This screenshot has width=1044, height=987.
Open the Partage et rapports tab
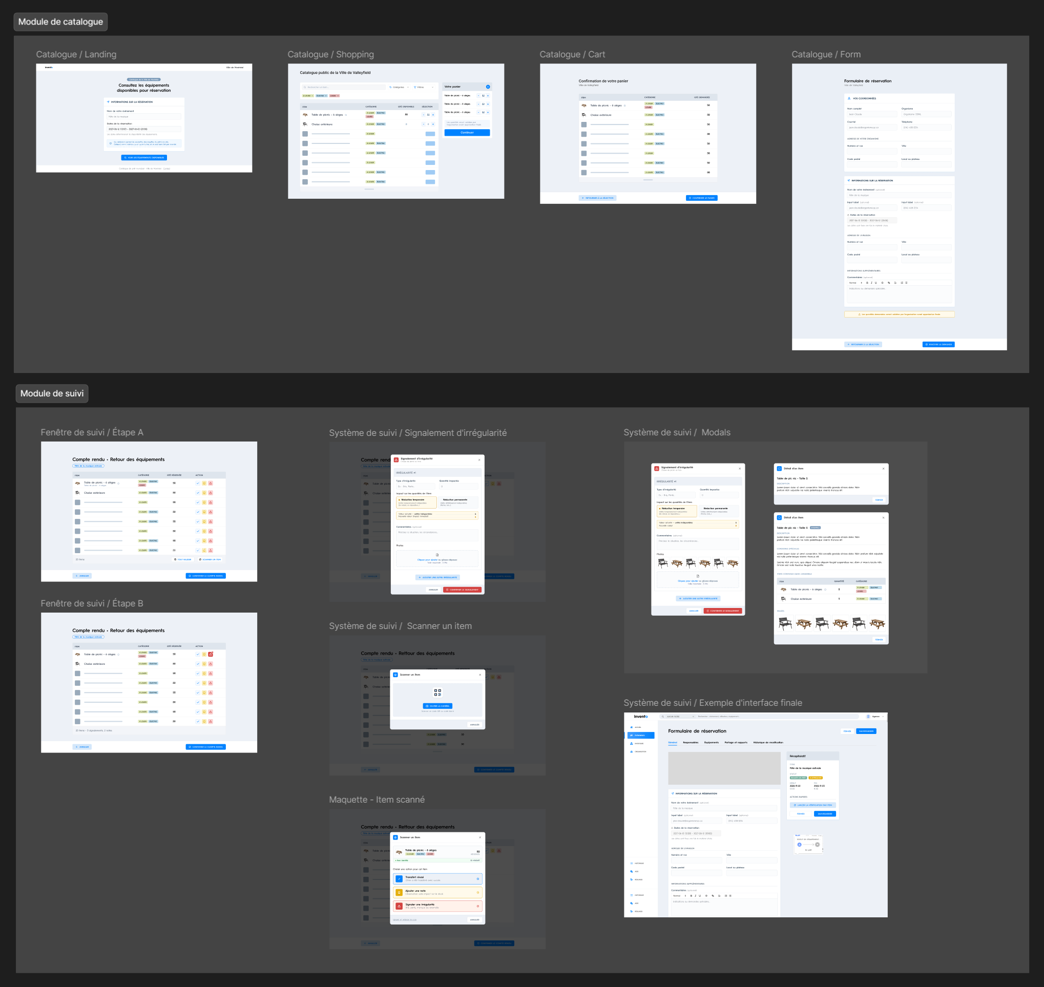click(736, 742)
